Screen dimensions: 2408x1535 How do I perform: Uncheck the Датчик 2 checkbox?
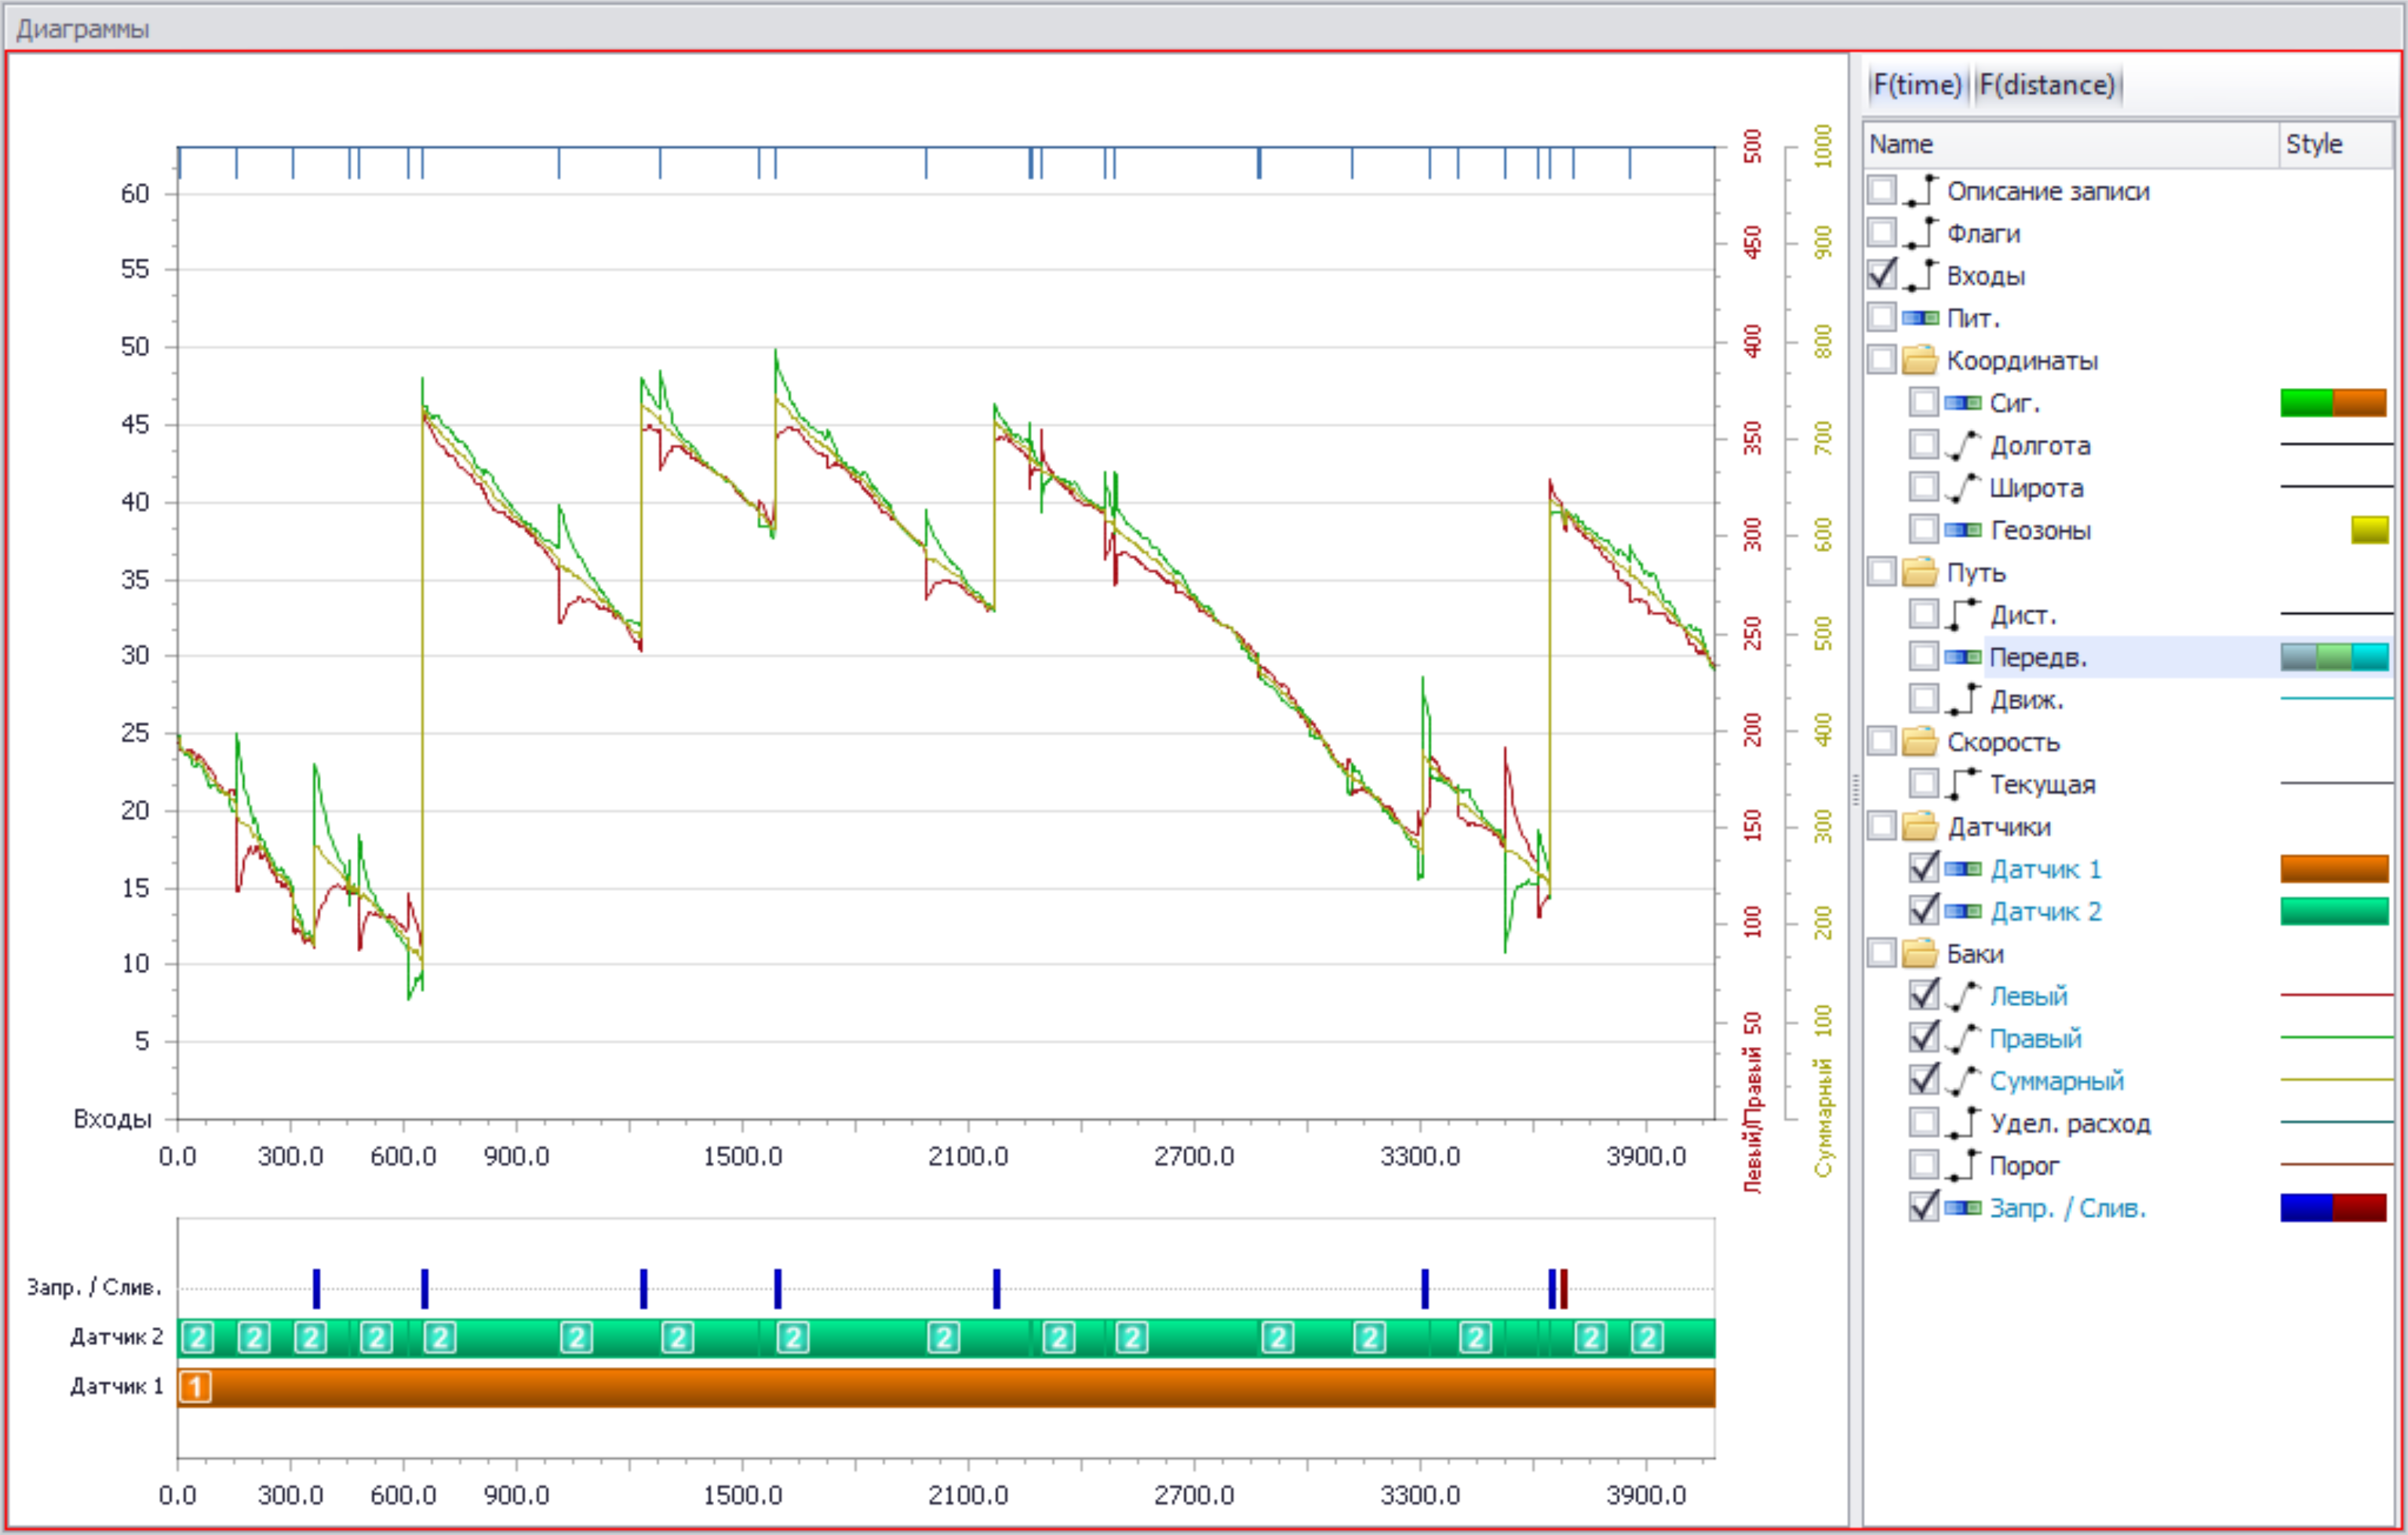(x=1924, y=910)
